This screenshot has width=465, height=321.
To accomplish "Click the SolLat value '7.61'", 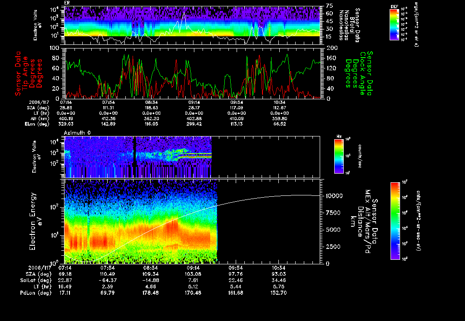I will tap(193, 280).
